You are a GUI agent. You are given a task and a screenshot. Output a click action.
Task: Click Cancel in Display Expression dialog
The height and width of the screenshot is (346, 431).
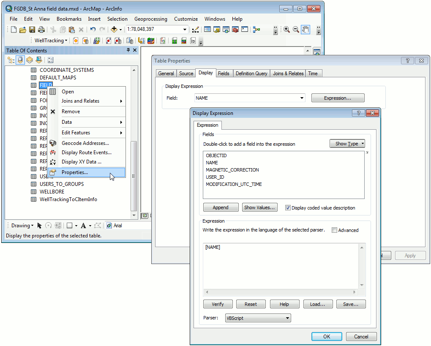click(361, 337)
